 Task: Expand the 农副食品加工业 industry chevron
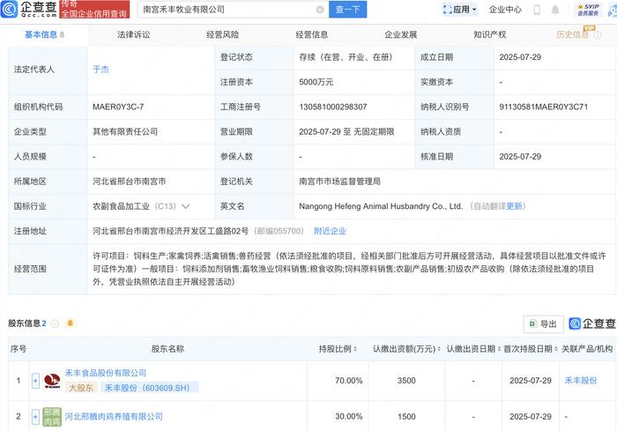point(185,206)
